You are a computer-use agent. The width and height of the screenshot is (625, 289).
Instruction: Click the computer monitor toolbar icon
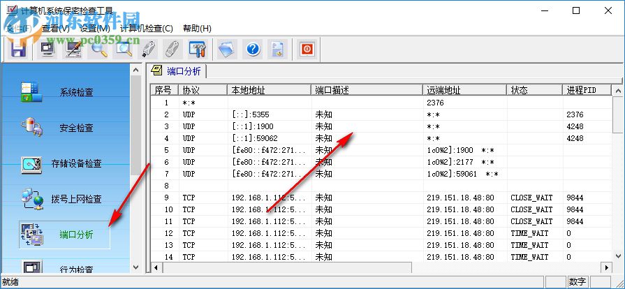click(x=47, y=50)
